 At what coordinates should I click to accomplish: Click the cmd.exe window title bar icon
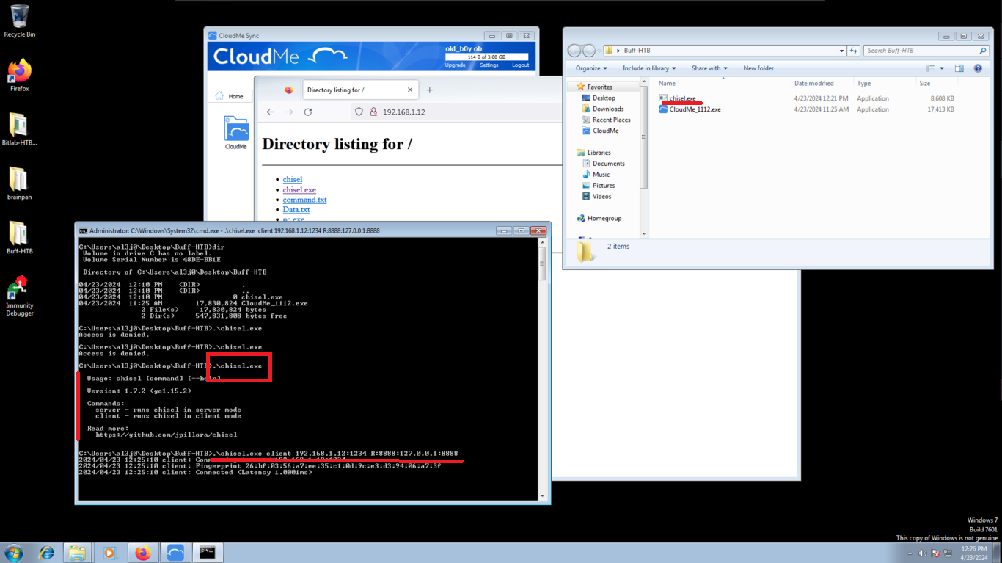coord(84,230)
